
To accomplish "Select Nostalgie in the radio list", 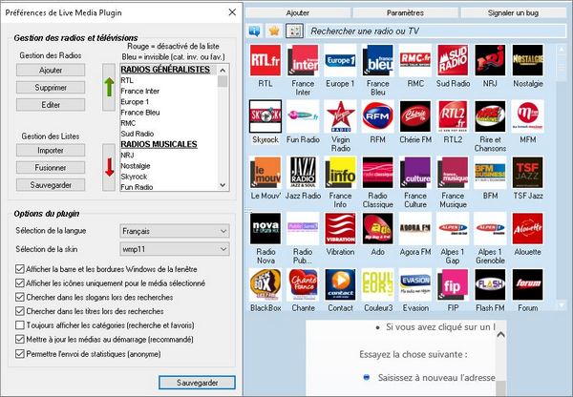I will (x=136, y=166).
